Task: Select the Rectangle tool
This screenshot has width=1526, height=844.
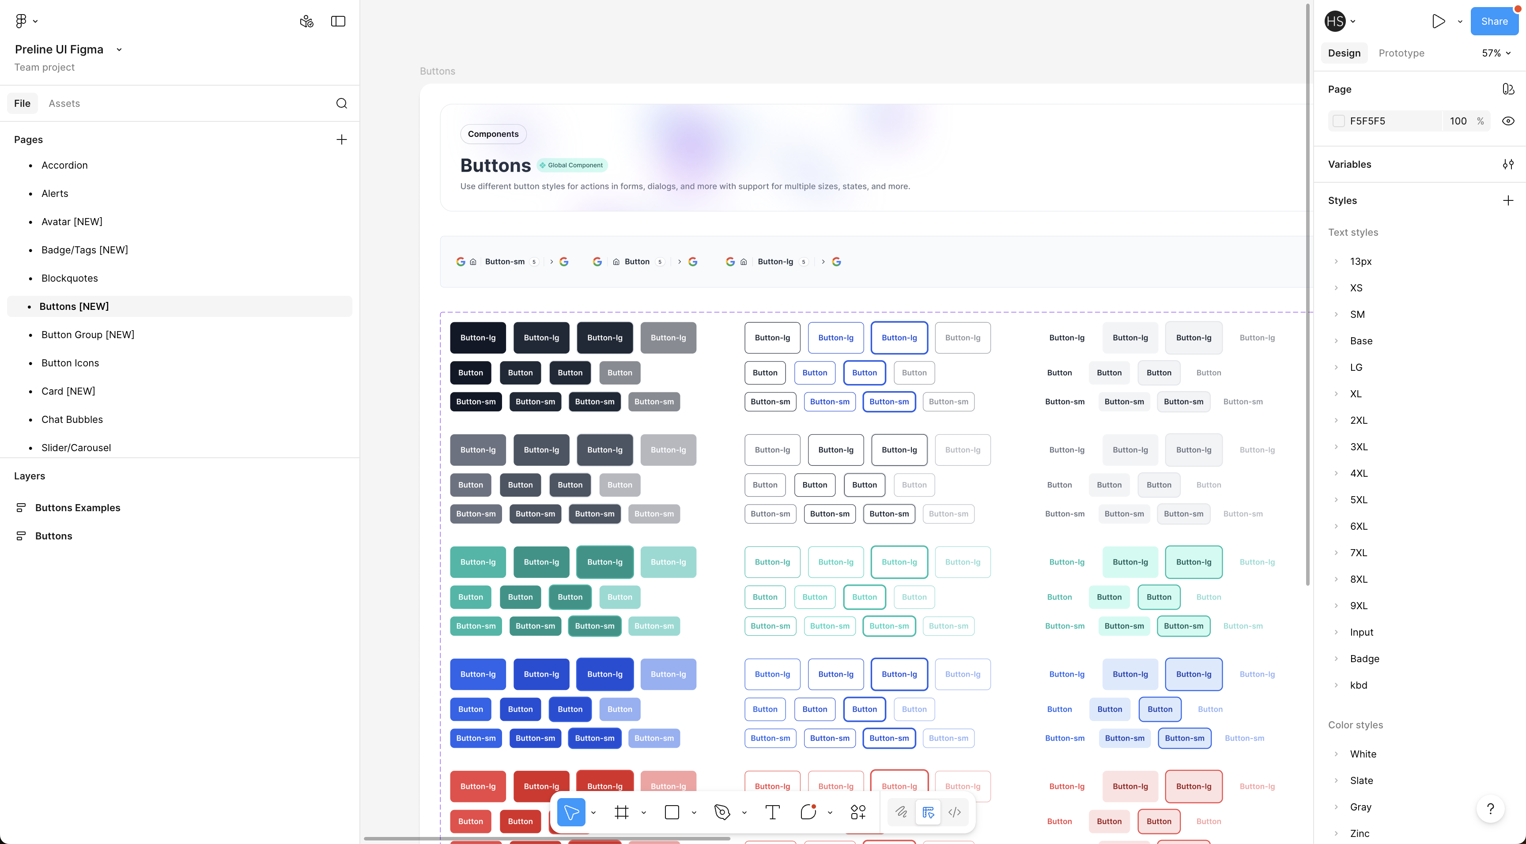Action: [672, 812]
